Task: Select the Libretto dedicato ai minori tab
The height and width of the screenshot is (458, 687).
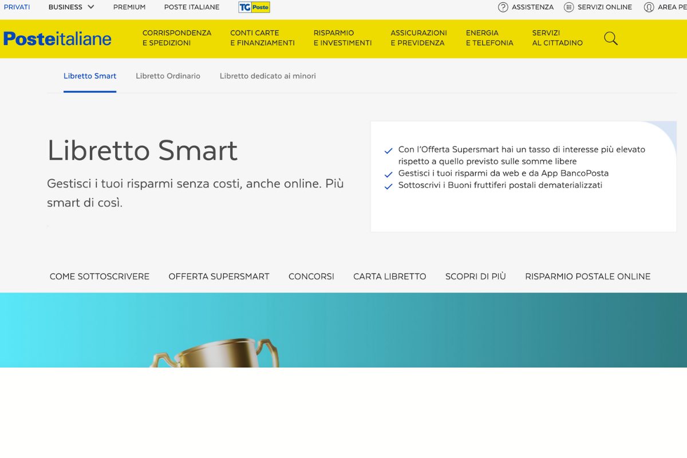Action: tap(267, 76)
